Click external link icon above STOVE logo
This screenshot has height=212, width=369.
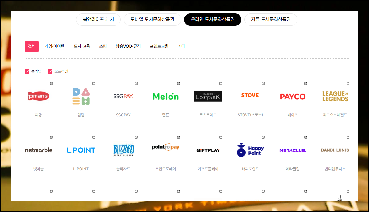263,83
